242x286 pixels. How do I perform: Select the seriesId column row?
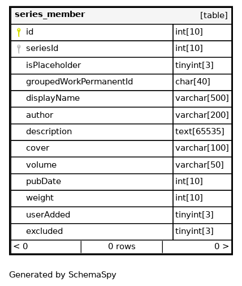tap(121, 49)
